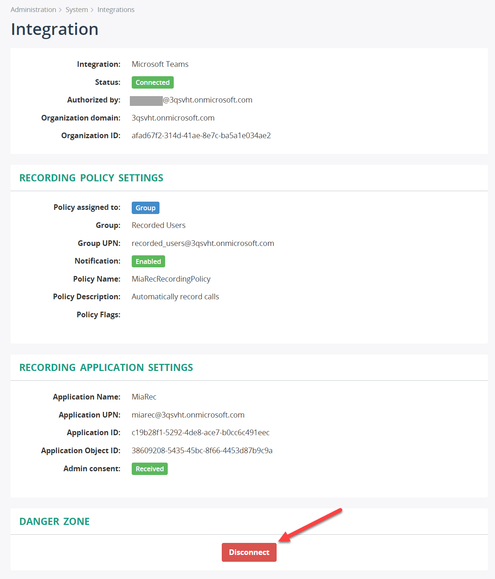Go to the System breadcrumb link
Screen dimensions: 495x579
point(77,10)
